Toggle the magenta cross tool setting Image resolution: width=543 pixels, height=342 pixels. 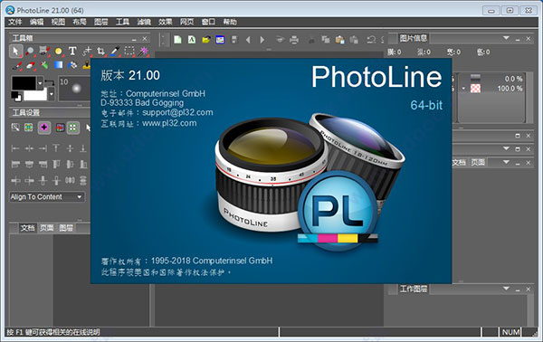coord(44,128)
